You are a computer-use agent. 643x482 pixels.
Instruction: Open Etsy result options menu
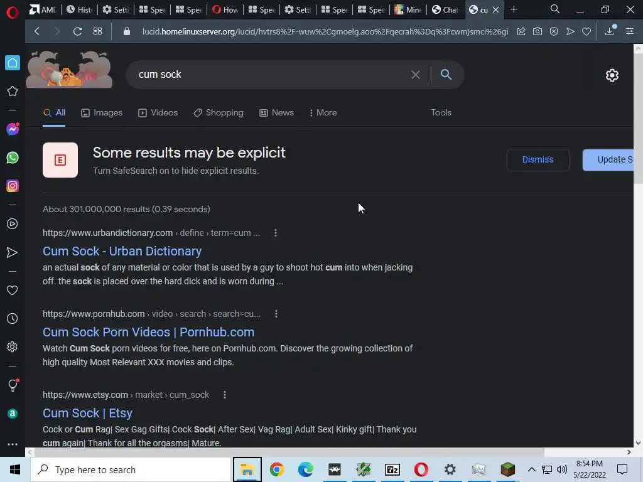(x=225, y=395)
